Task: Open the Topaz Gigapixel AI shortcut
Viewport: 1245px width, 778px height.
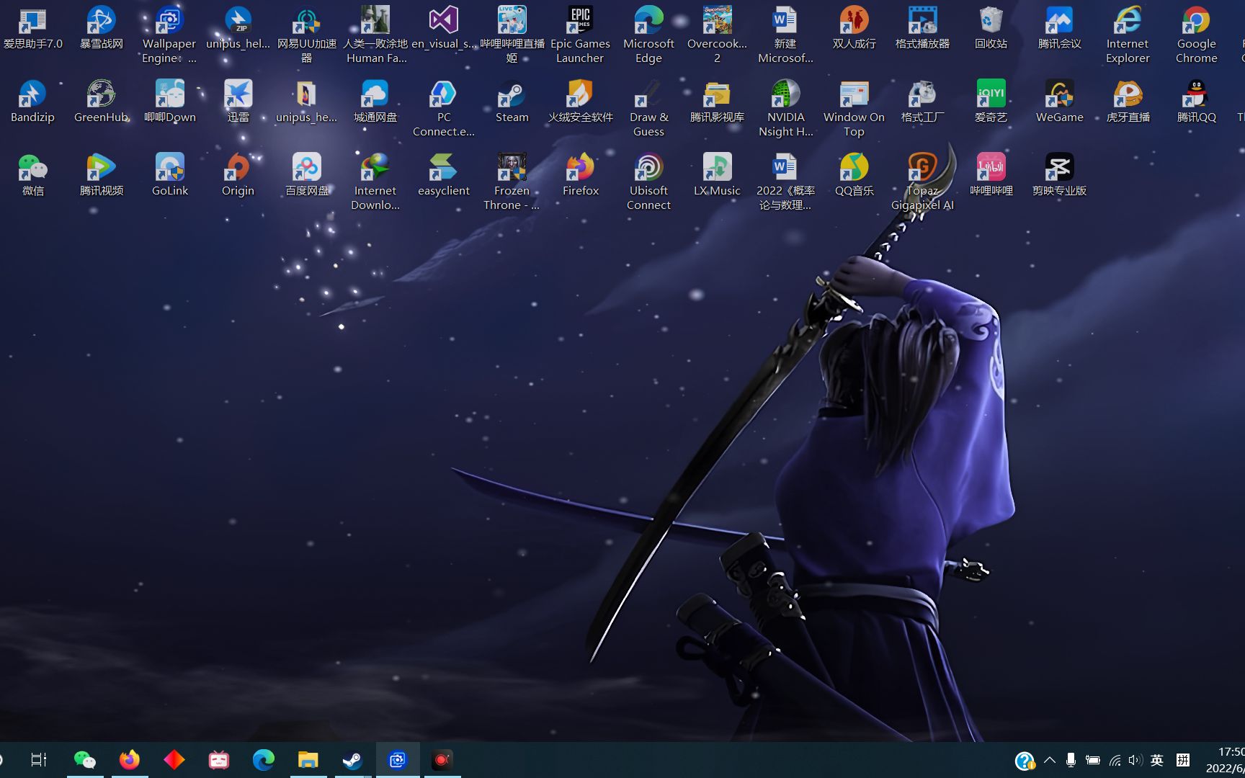Action: coord(922,183)
